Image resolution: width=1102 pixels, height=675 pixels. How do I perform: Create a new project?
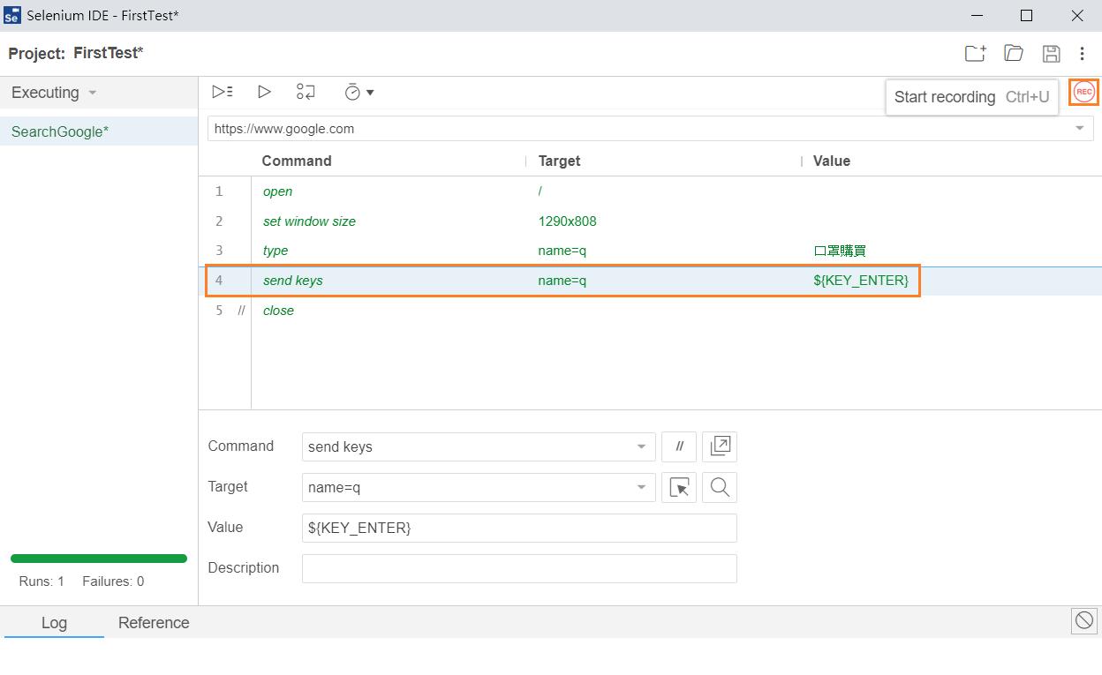975,54
